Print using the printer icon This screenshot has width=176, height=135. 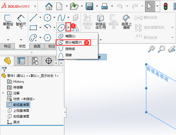pyautogui.click(x=105, y=6)
